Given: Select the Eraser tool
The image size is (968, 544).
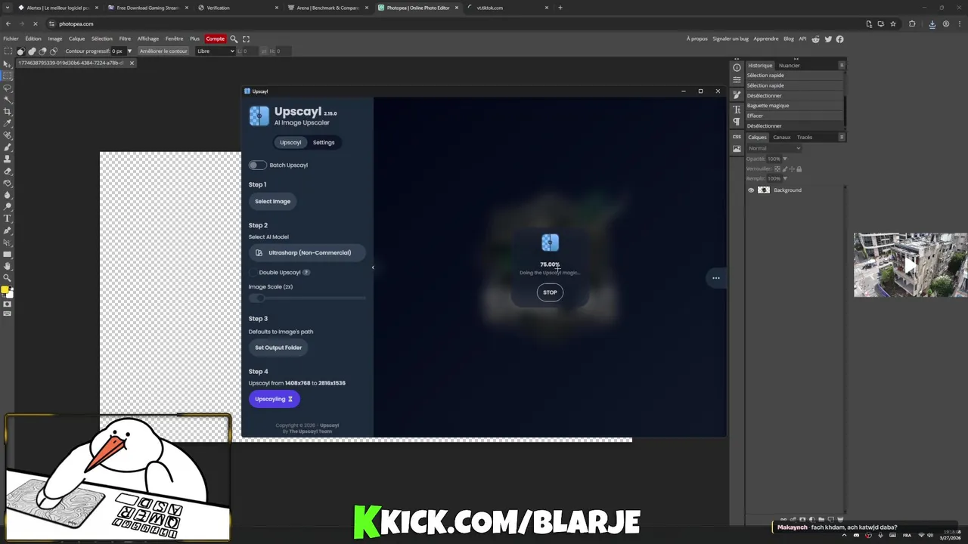Looking at the screenshot, I should 8,171.
